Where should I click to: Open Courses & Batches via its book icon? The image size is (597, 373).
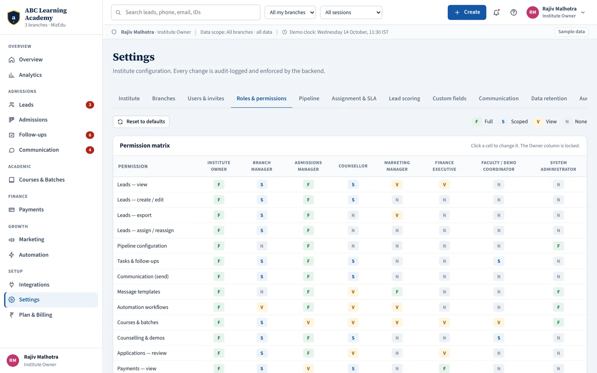click(12, 180)
